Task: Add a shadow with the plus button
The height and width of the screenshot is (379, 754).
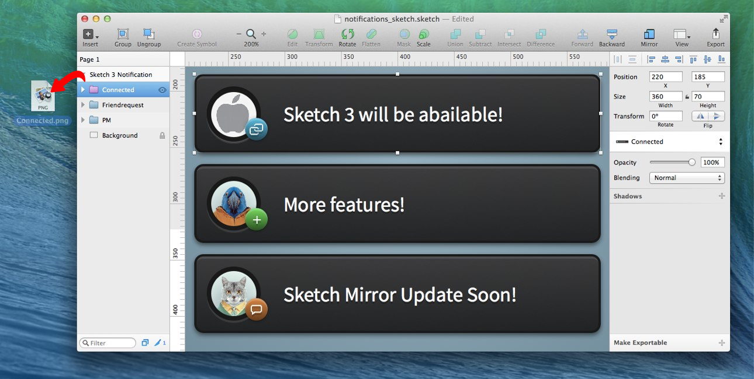Action: coord(722,196)
